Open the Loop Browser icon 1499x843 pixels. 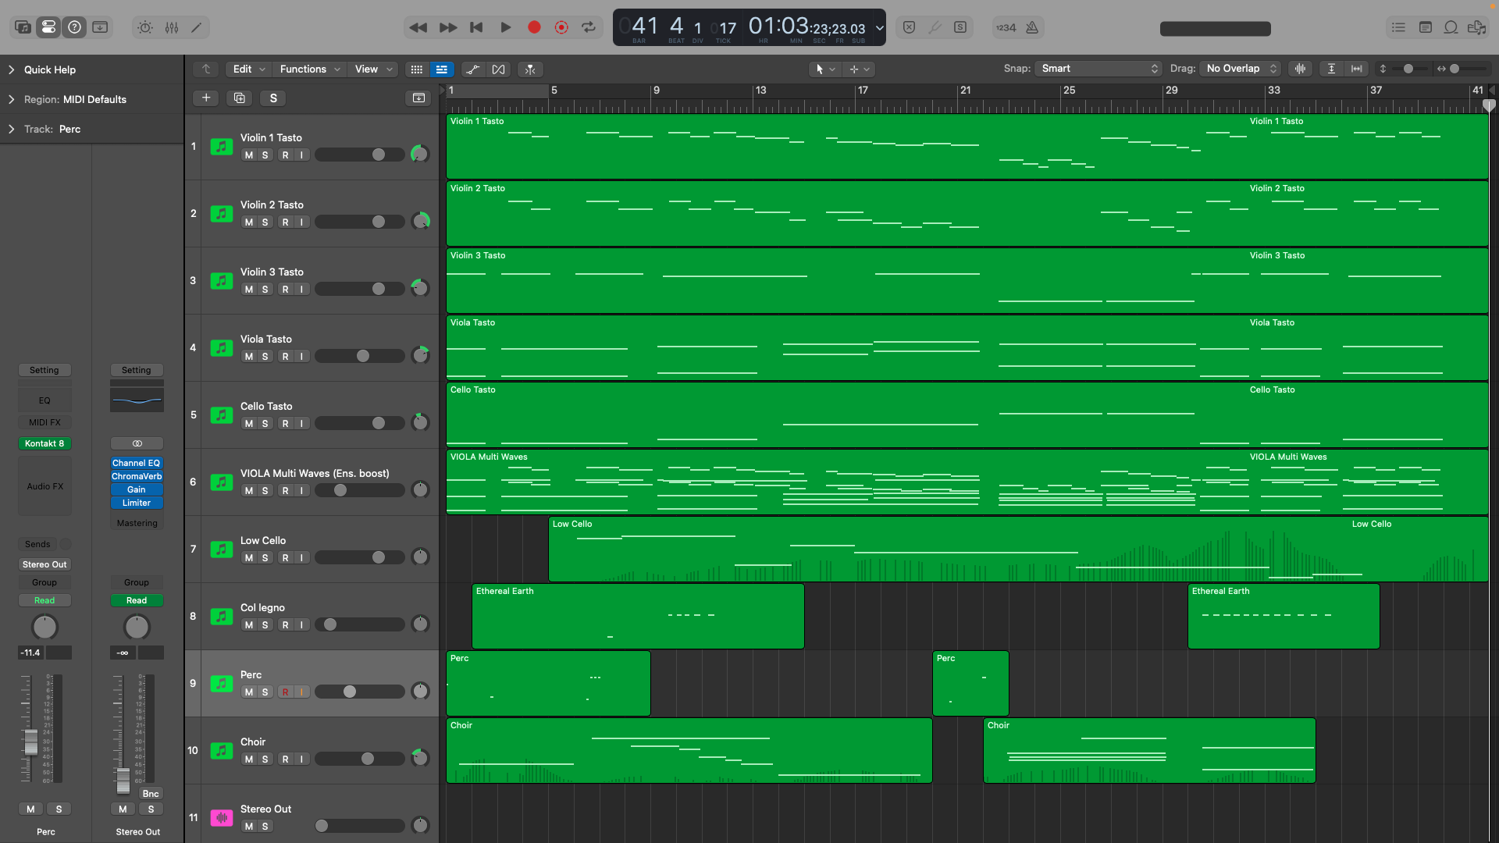click(x=1451, y=27)
